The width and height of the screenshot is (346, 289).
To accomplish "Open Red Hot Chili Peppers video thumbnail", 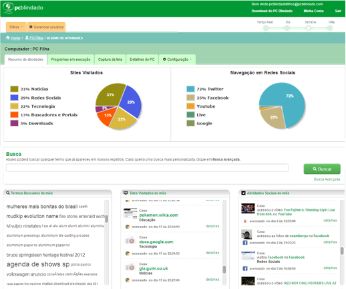I will pos(248,281).
